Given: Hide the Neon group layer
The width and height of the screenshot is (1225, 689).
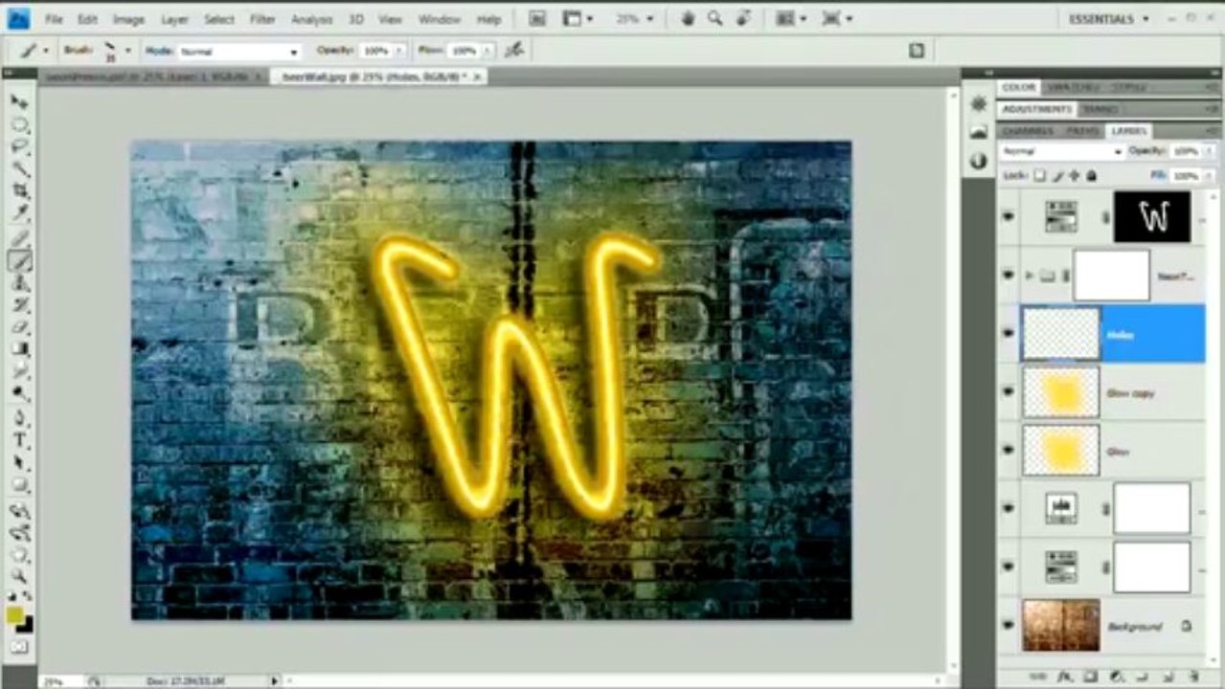Looking at the screenshot, I should 1008,275.
